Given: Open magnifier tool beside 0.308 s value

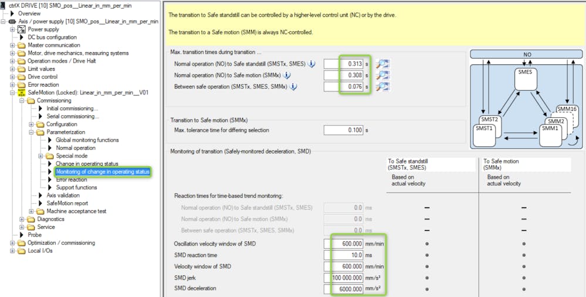Looking at the screenshot, I should coord(382,76).
